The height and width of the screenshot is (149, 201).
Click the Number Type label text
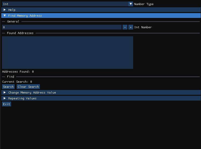144,4
